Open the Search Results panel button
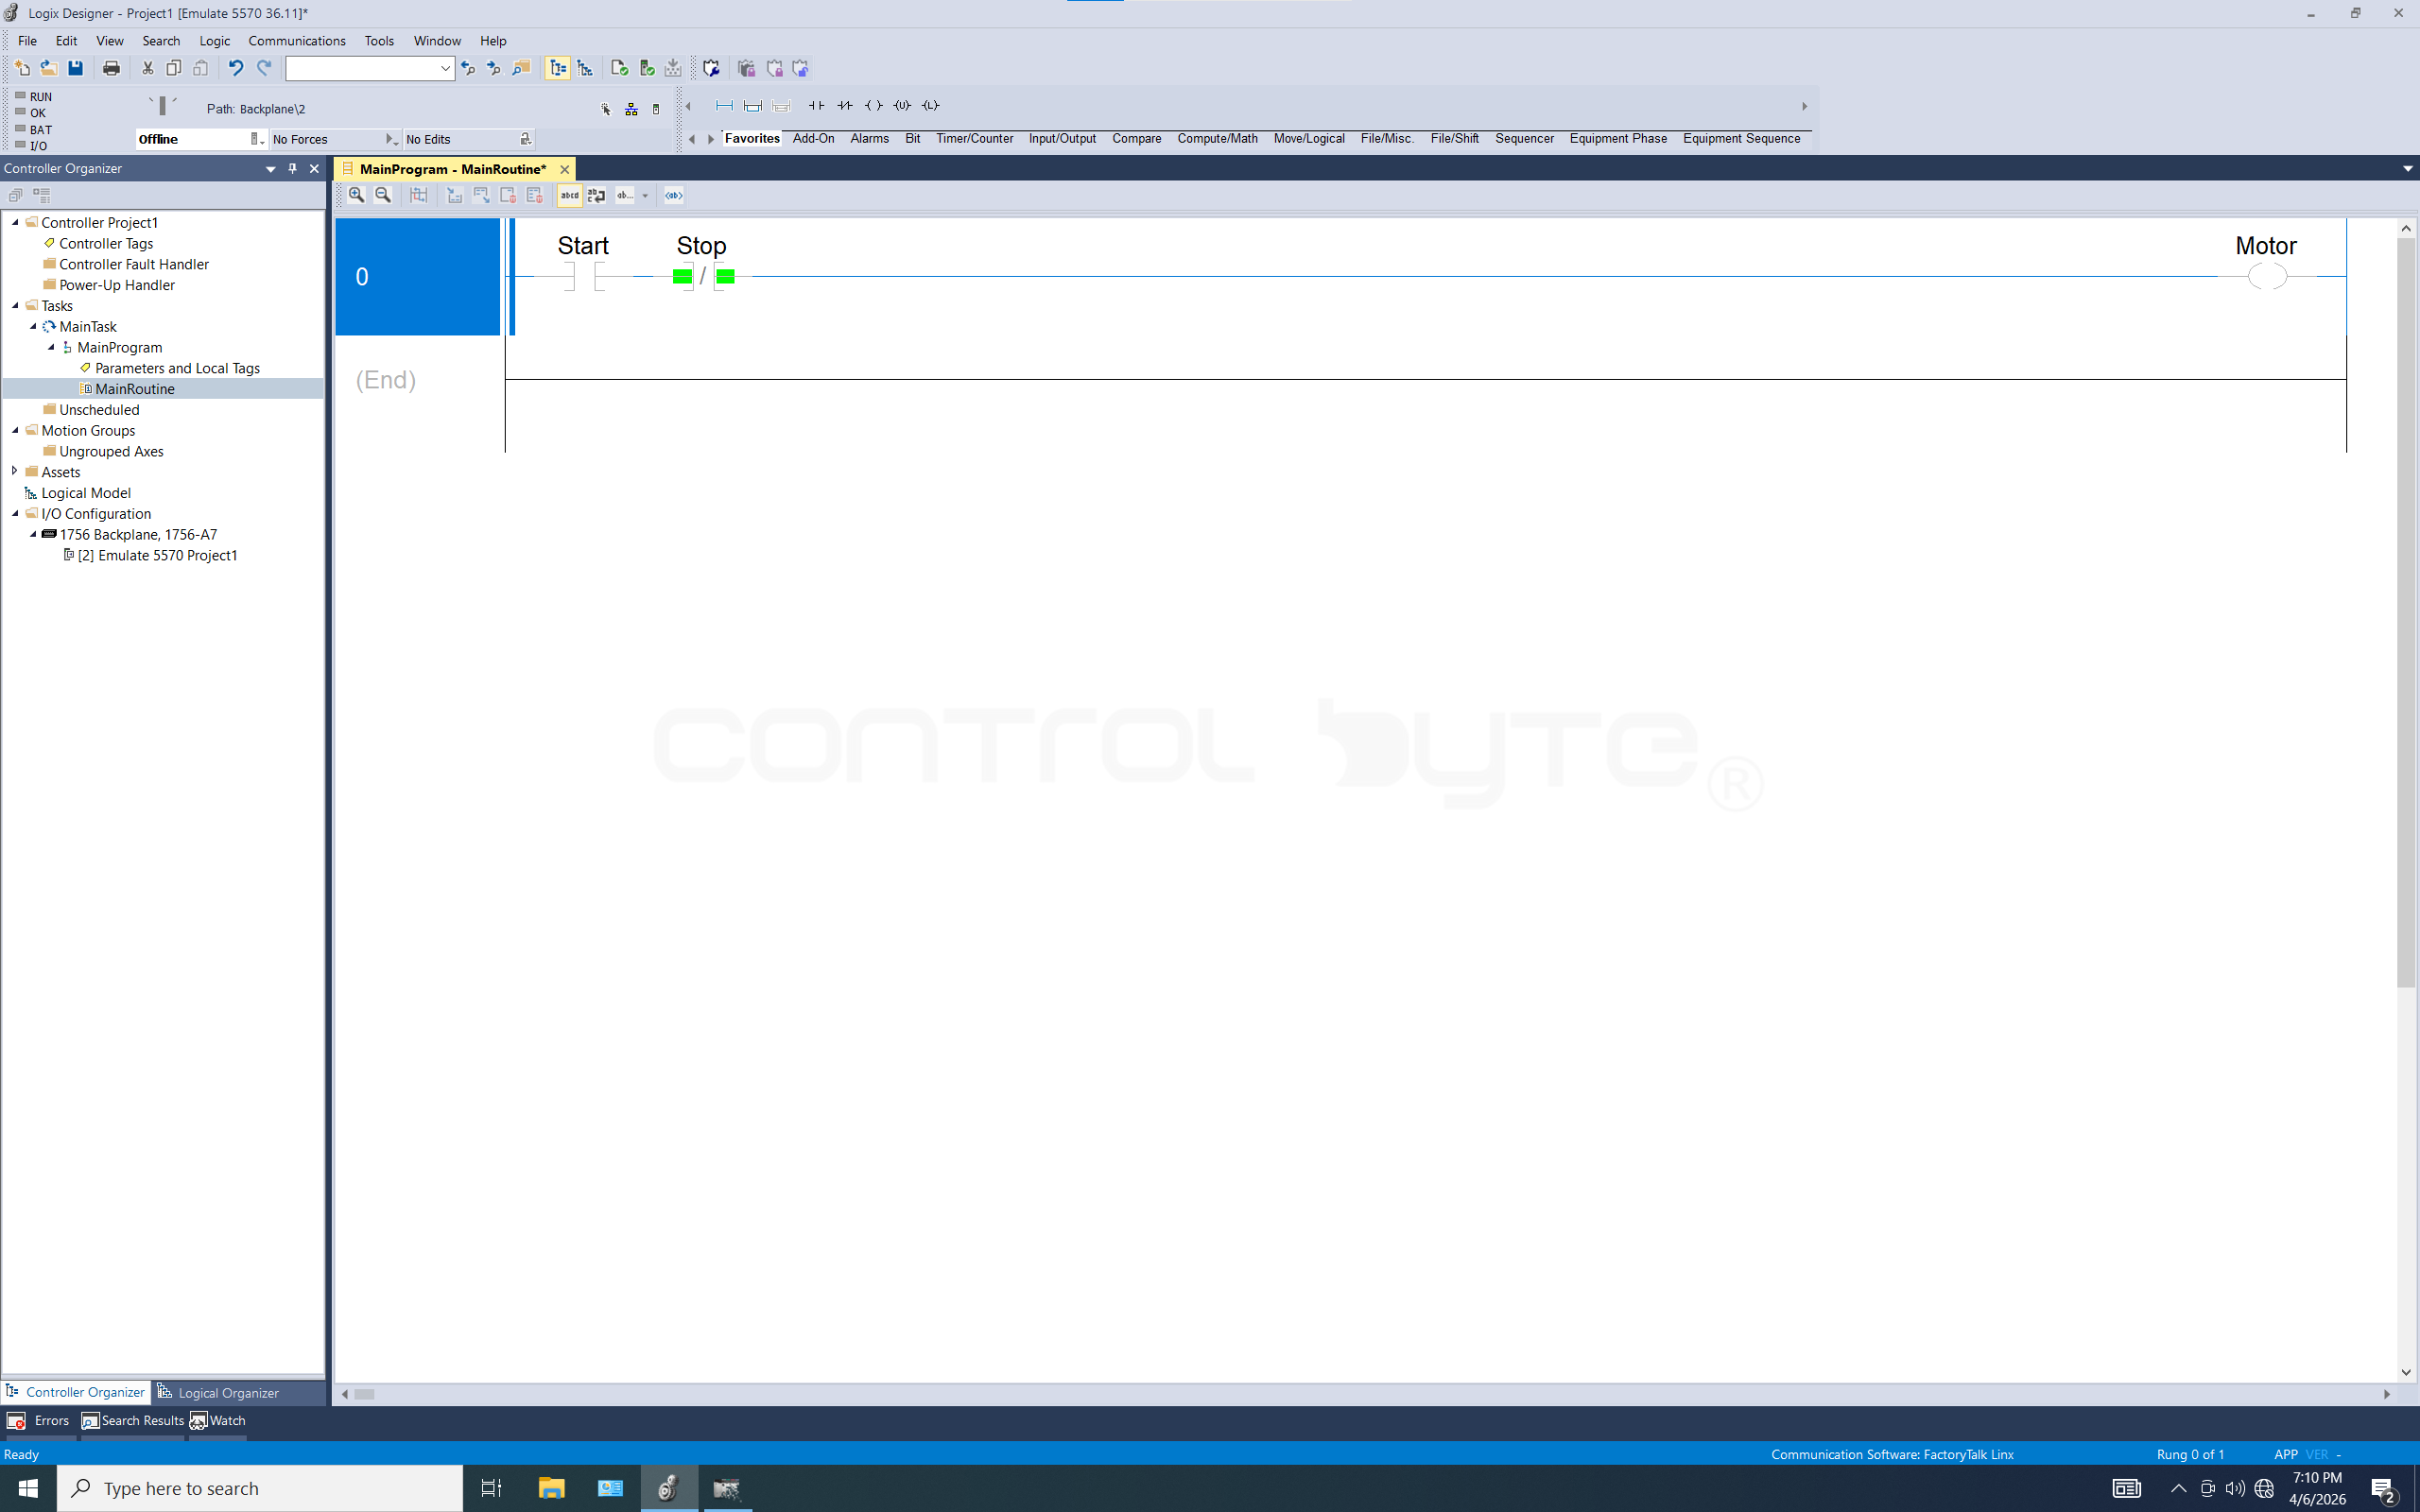 (133, 1420)
